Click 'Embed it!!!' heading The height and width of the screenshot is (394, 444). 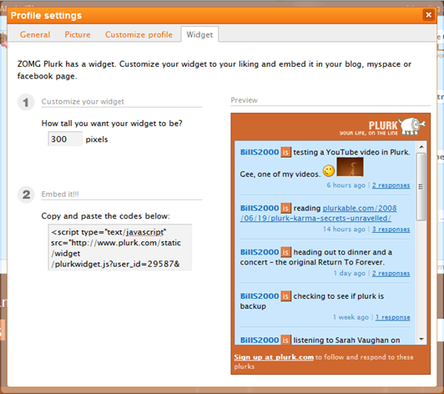[60, 194]
